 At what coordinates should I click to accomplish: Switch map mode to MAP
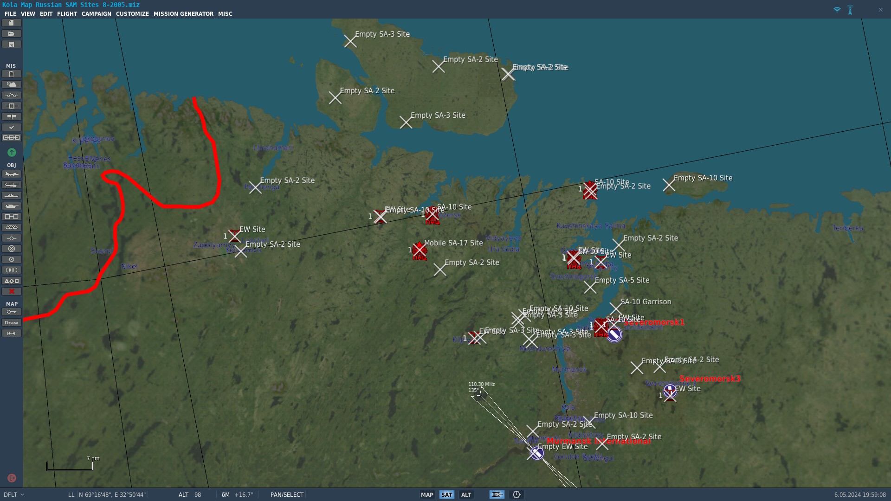click(427, 495)
